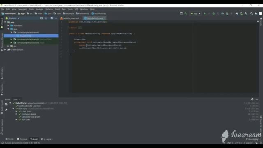Open Project panel gear settings
263x148 pixels.
pyautogui.click(x=51, y=18)
